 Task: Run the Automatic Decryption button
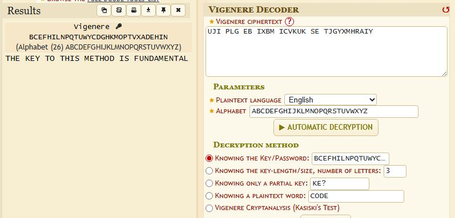click(326, 127)
